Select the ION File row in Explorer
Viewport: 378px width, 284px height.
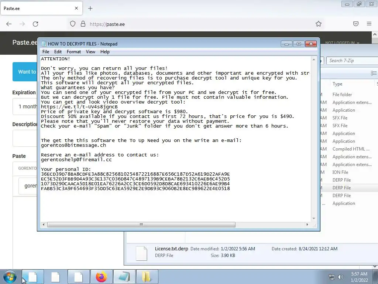coord(349,172)
